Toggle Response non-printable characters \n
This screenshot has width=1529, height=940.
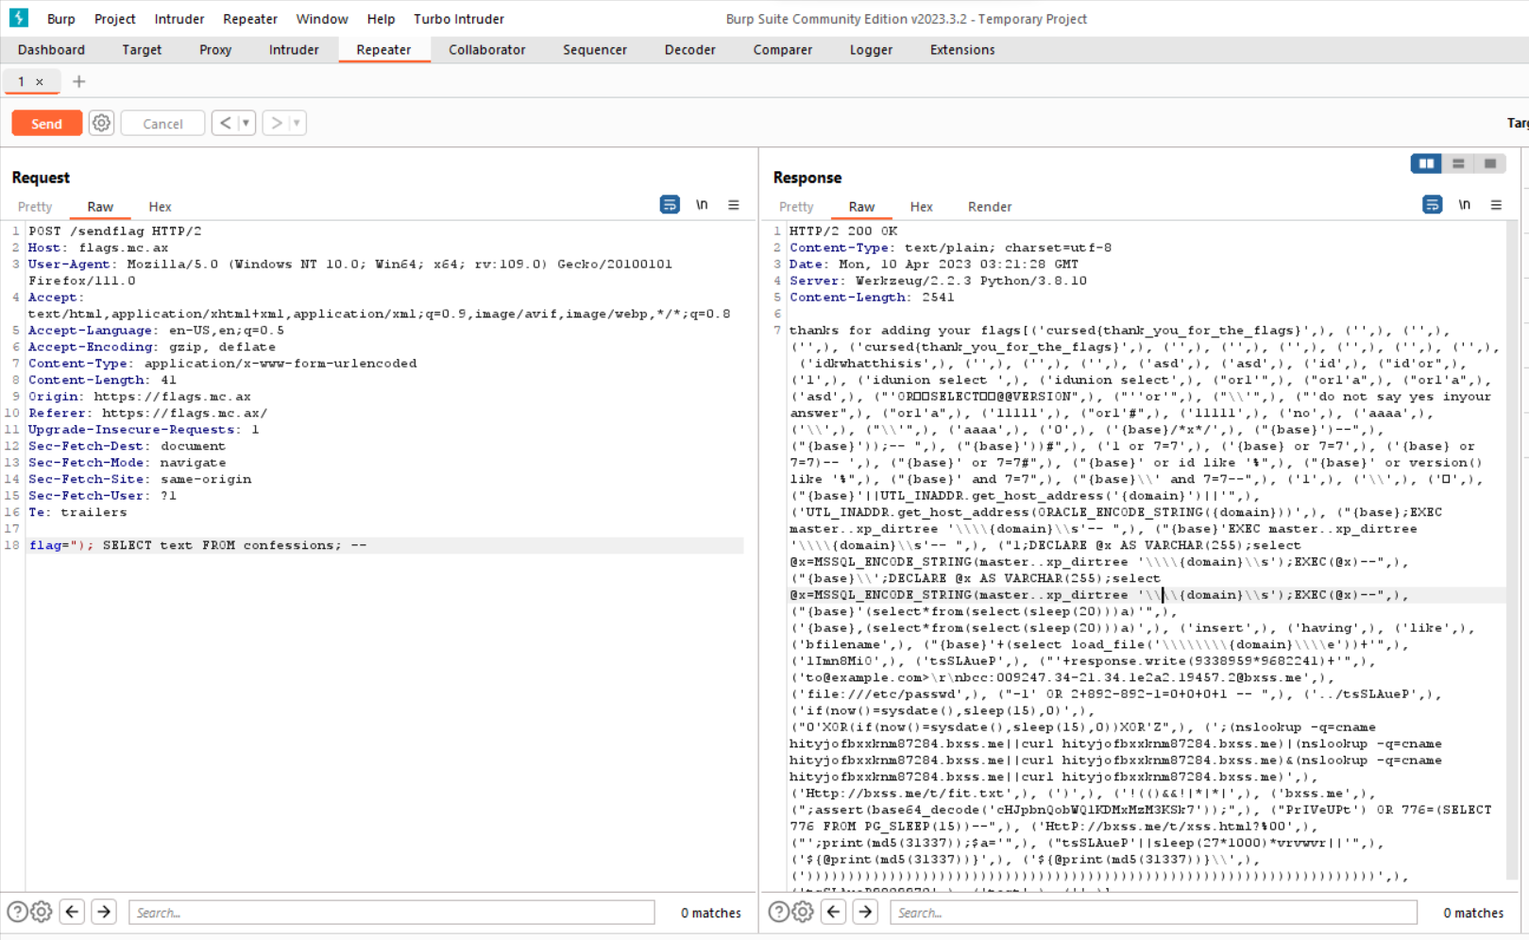1464,205
